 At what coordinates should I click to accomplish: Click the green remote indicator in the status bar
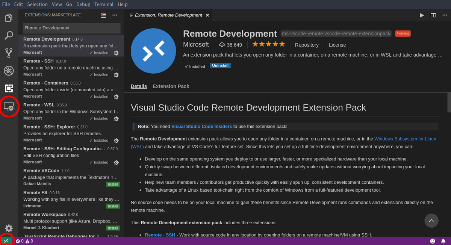6,241
